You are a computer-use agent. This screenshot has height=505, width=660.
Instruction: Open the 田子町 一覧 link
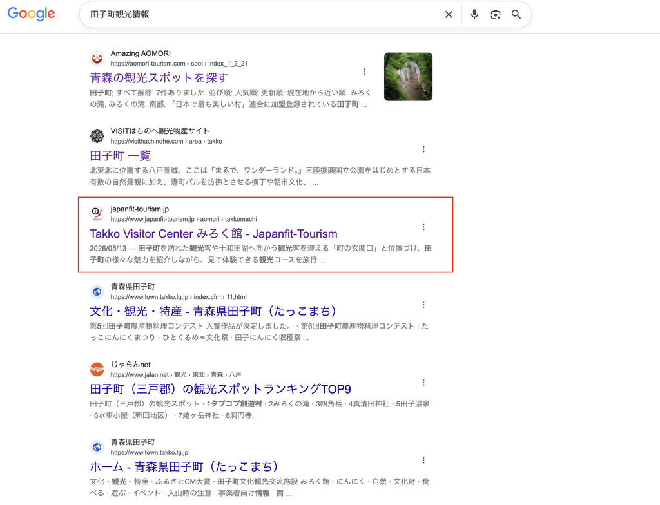click(121, 156)
